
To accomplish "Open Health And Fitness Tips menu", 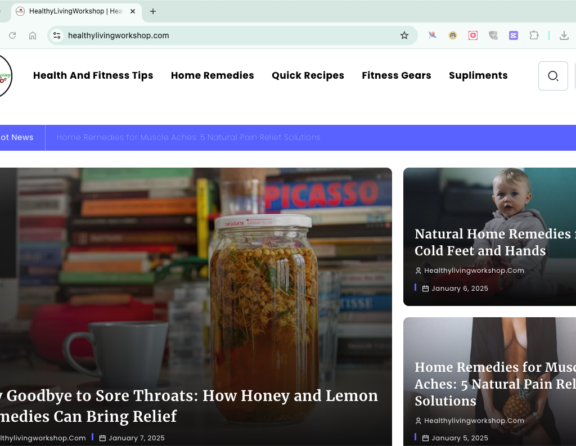I will click(93, 75).
